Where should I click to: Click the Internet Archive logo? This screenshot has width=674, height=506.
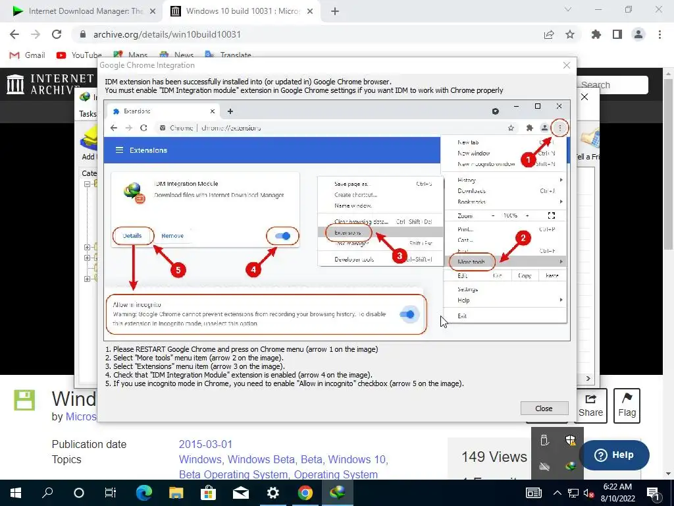point(49,84)
